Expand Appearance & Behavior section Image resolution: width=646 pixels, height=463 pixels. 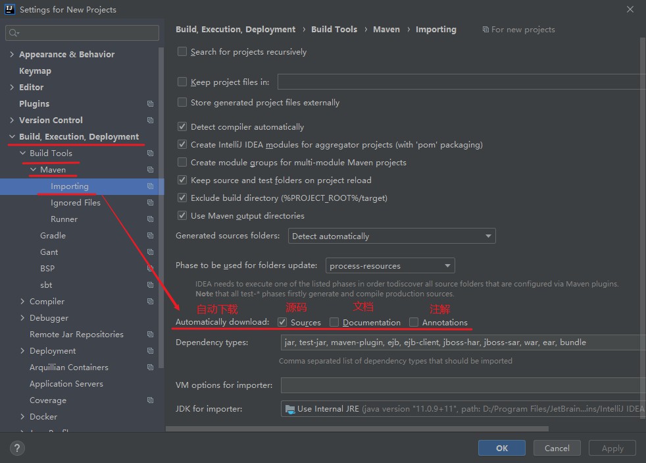tap(12, 54)
